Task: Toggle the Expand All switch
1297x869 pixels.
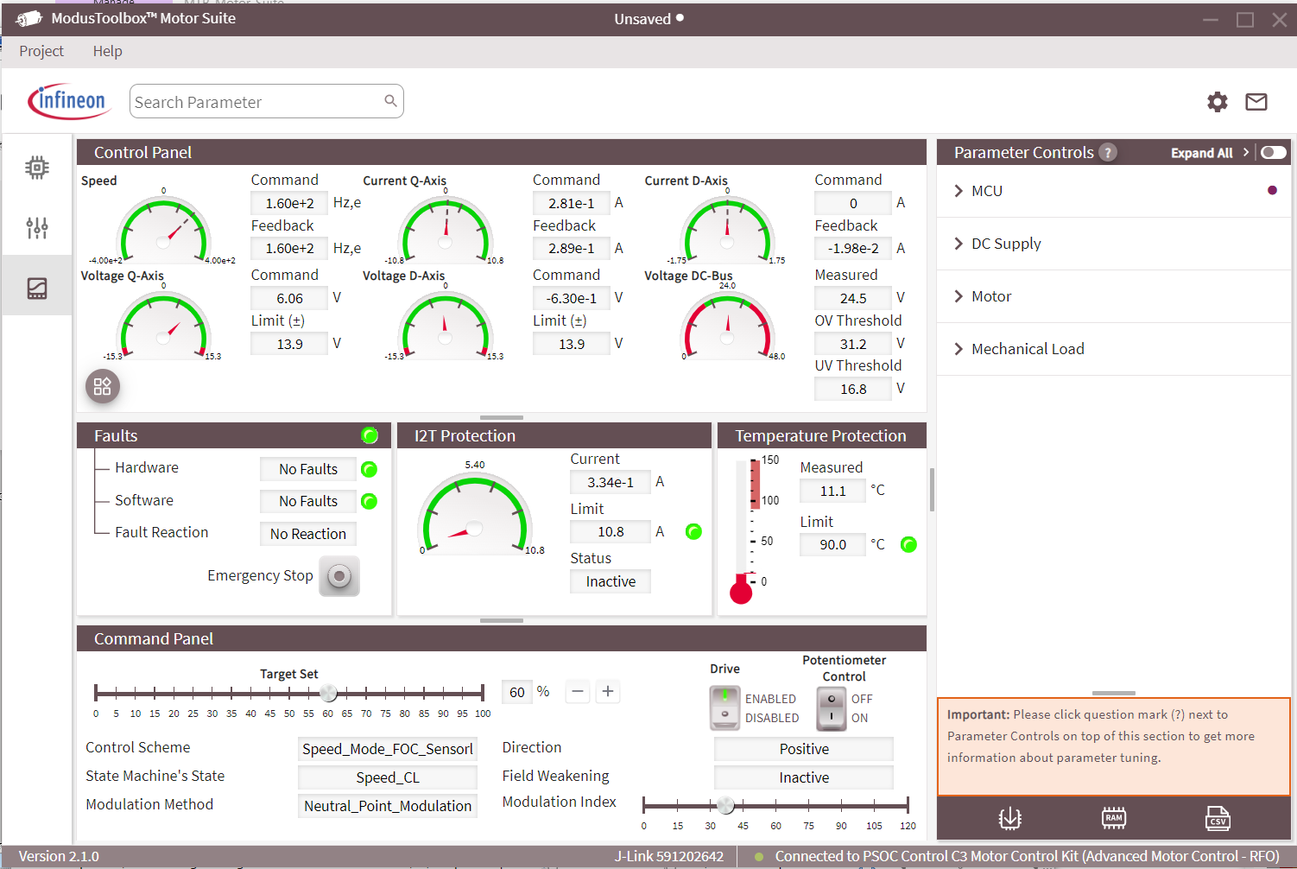Action: click(1273, 153)
